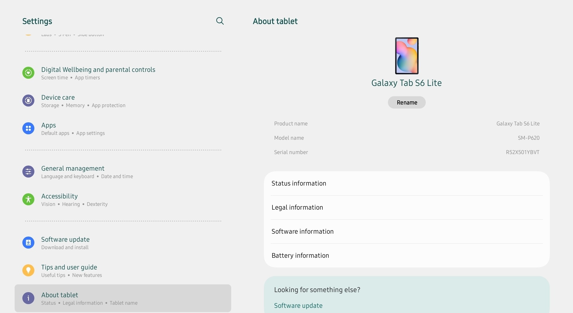
Task: Open Legal information
Action: click(x=407, y=207)
